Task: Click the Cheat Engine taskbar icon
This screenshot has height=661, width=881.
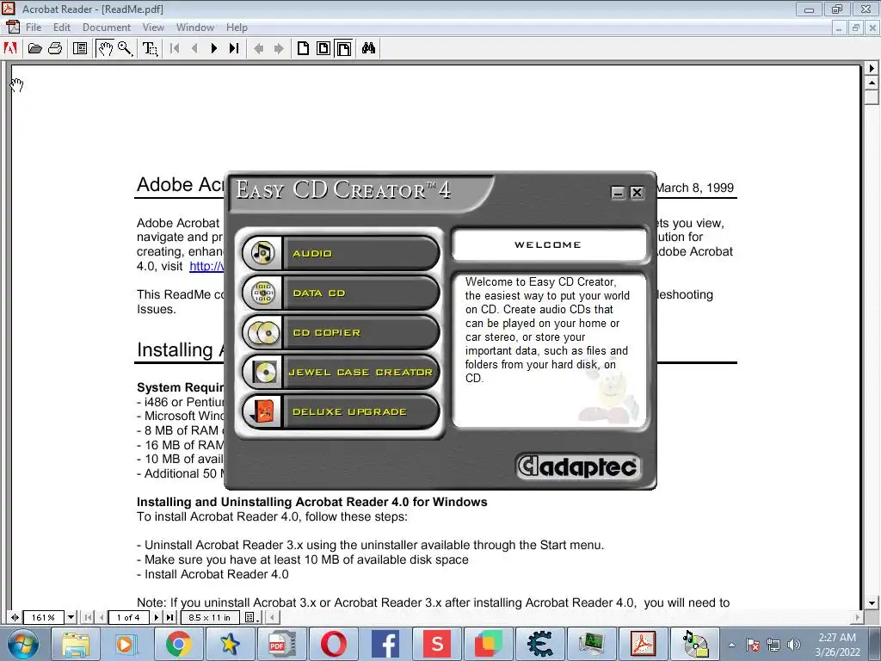Action: tap(540, 644)
